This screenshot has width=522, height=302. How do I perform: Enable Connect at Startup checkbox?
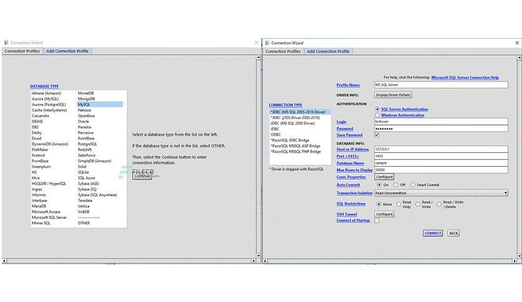pyautogui.click(x=377, y=220)
